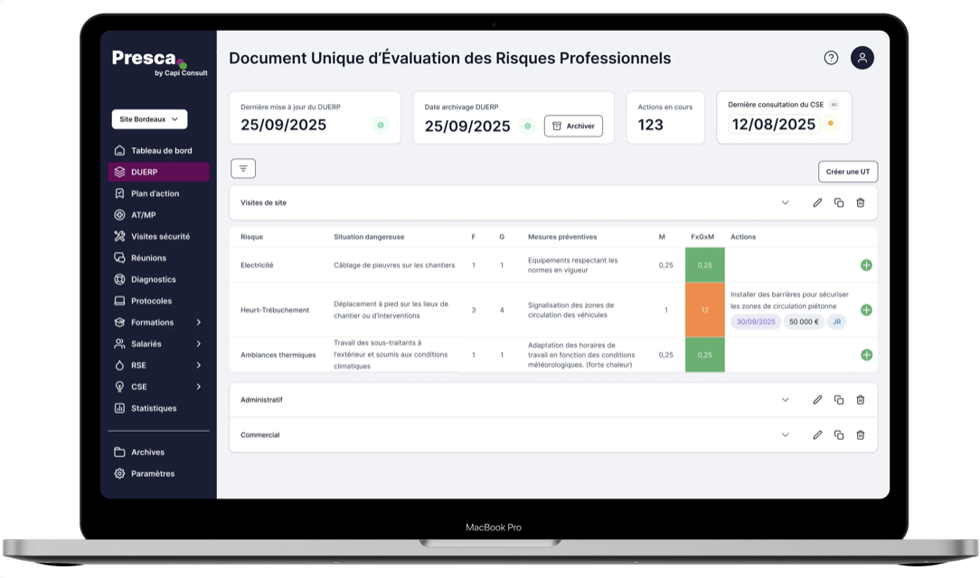Duplicate the Administratif unit
The width and height of the screenshot is (980, 578).
coord(839,399)
